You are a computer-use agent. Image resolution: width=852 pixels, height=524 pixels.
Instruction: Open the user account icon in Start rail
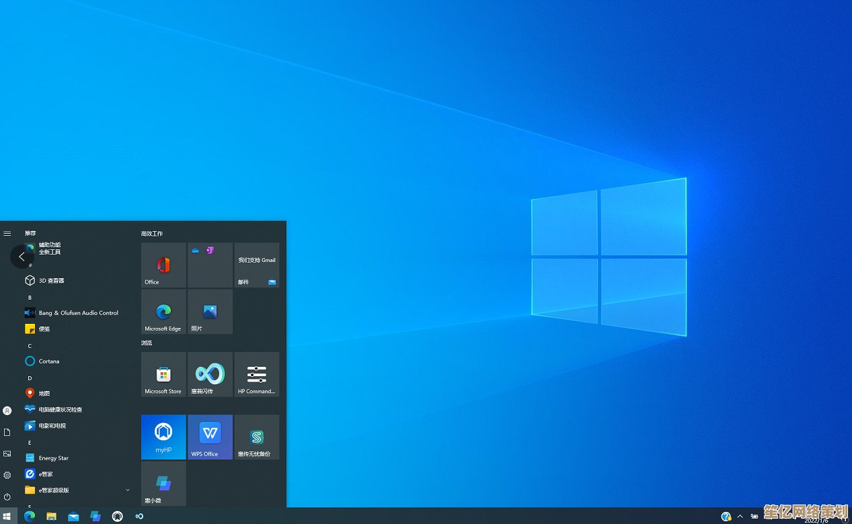click(7, 410)
